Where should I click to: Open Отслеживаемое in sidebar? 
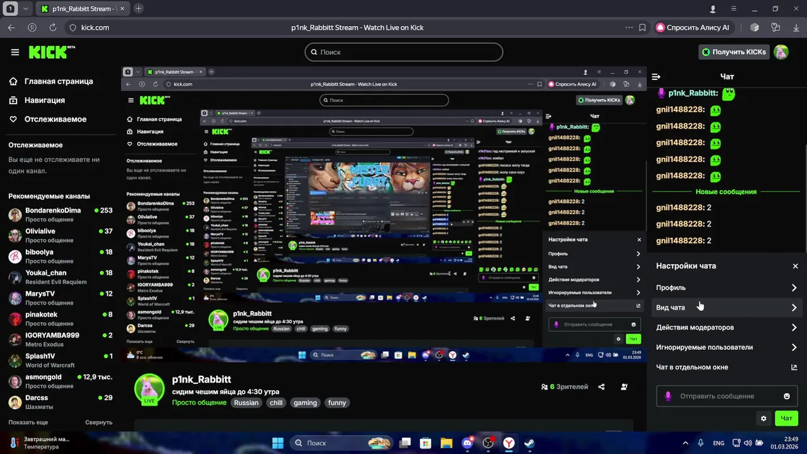coord(48,119)
